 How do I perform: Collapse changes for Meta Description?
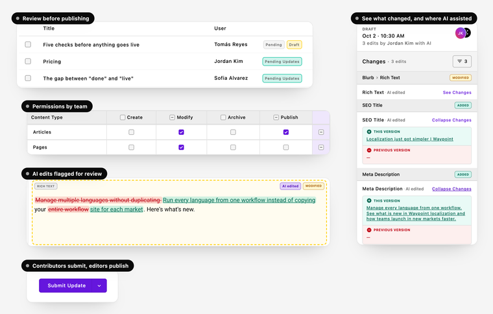click(x=451, y=189)
